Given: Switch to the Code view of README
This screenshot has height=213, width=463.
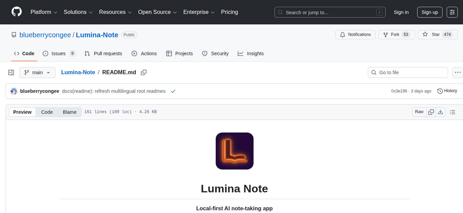Looking at the screenshot, I should click(x=47, y=112).
